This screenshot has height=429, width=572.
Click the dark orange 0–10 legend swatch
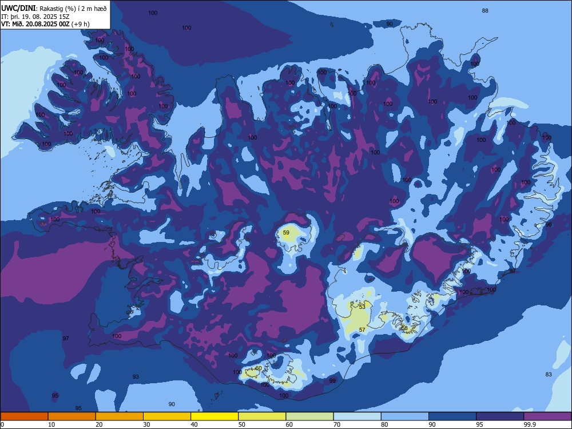(x=24, y=416)
